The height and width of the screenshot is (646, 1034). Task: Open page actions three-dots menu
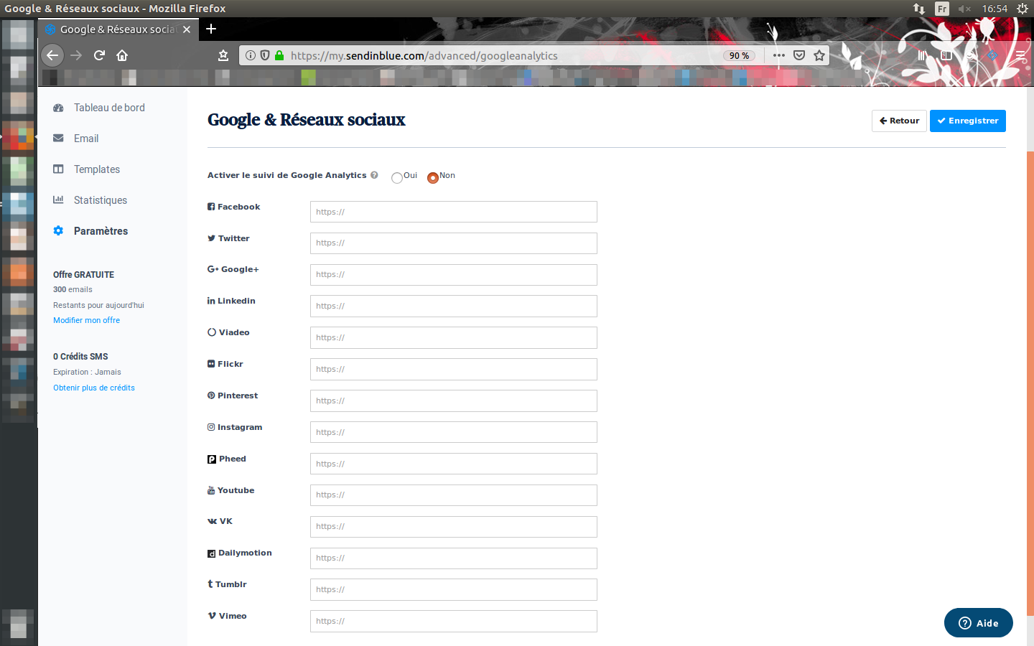point(779,55)
